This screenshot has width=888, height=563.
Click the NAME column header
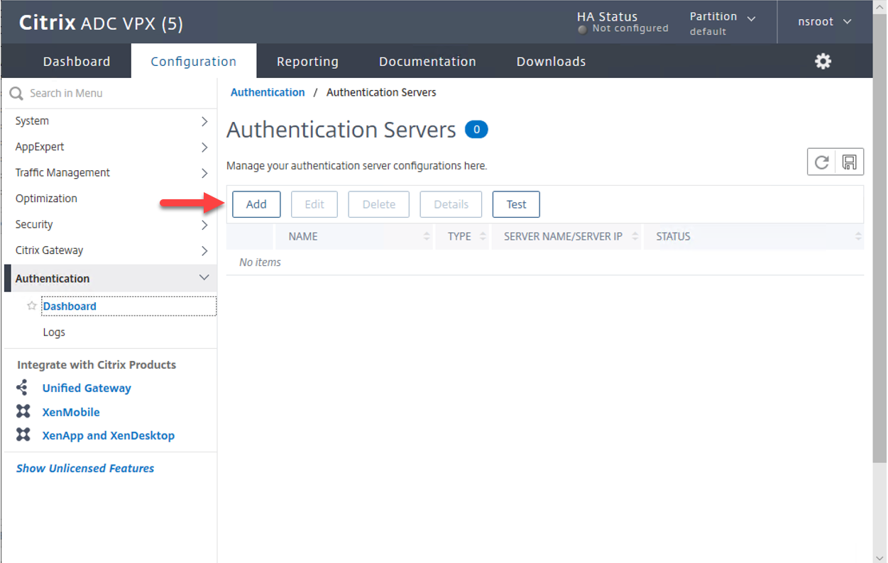(x=303, y=237)
